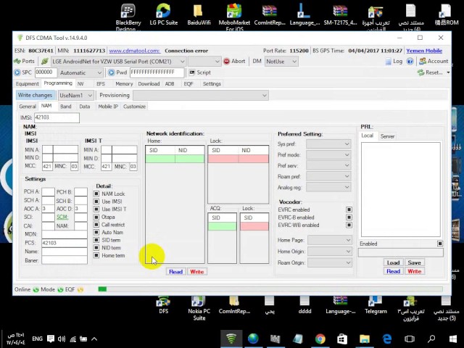Toggle SID term checkbox
This screenshot has width=464, height=348.
(x=96, y=240)
